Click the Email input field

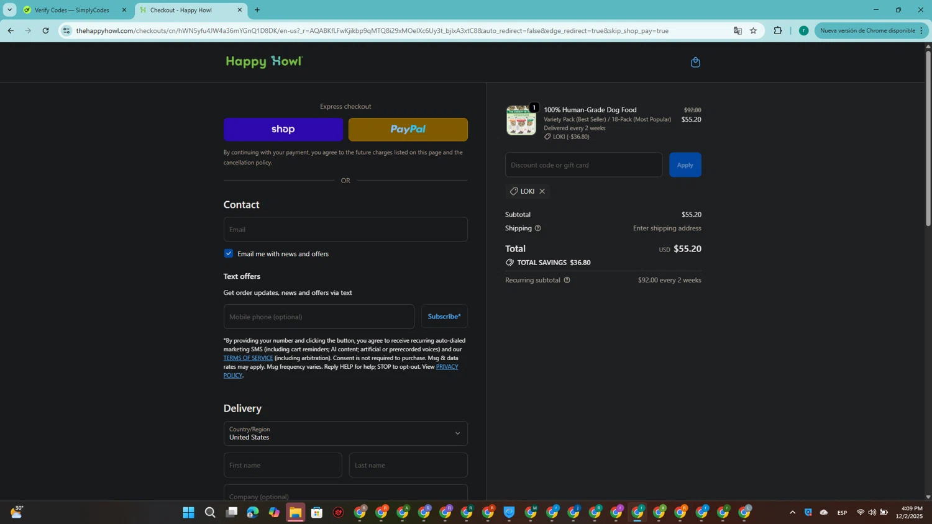click(345, 229)
